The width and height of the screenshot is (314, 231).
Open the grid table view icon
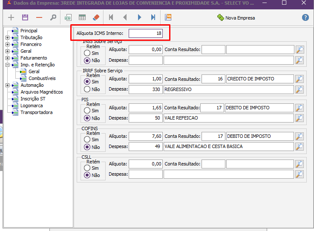click(x=82, y=17)
